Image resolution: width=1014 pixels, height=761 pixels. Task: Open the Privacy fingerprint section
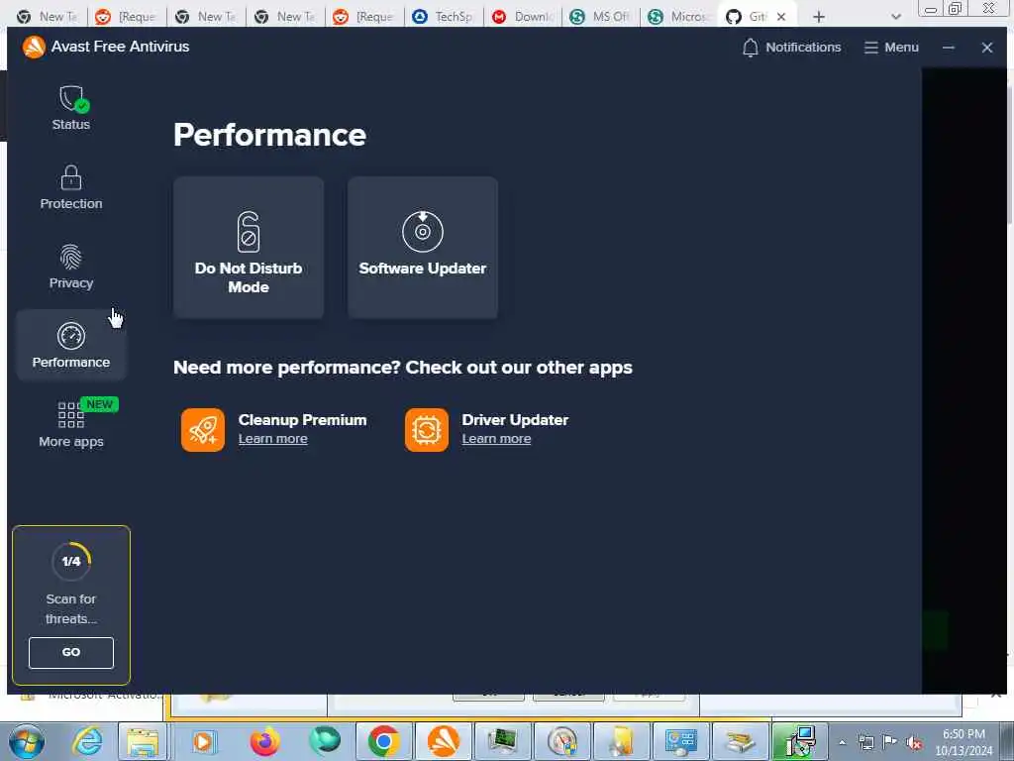(x=71, y=267)
